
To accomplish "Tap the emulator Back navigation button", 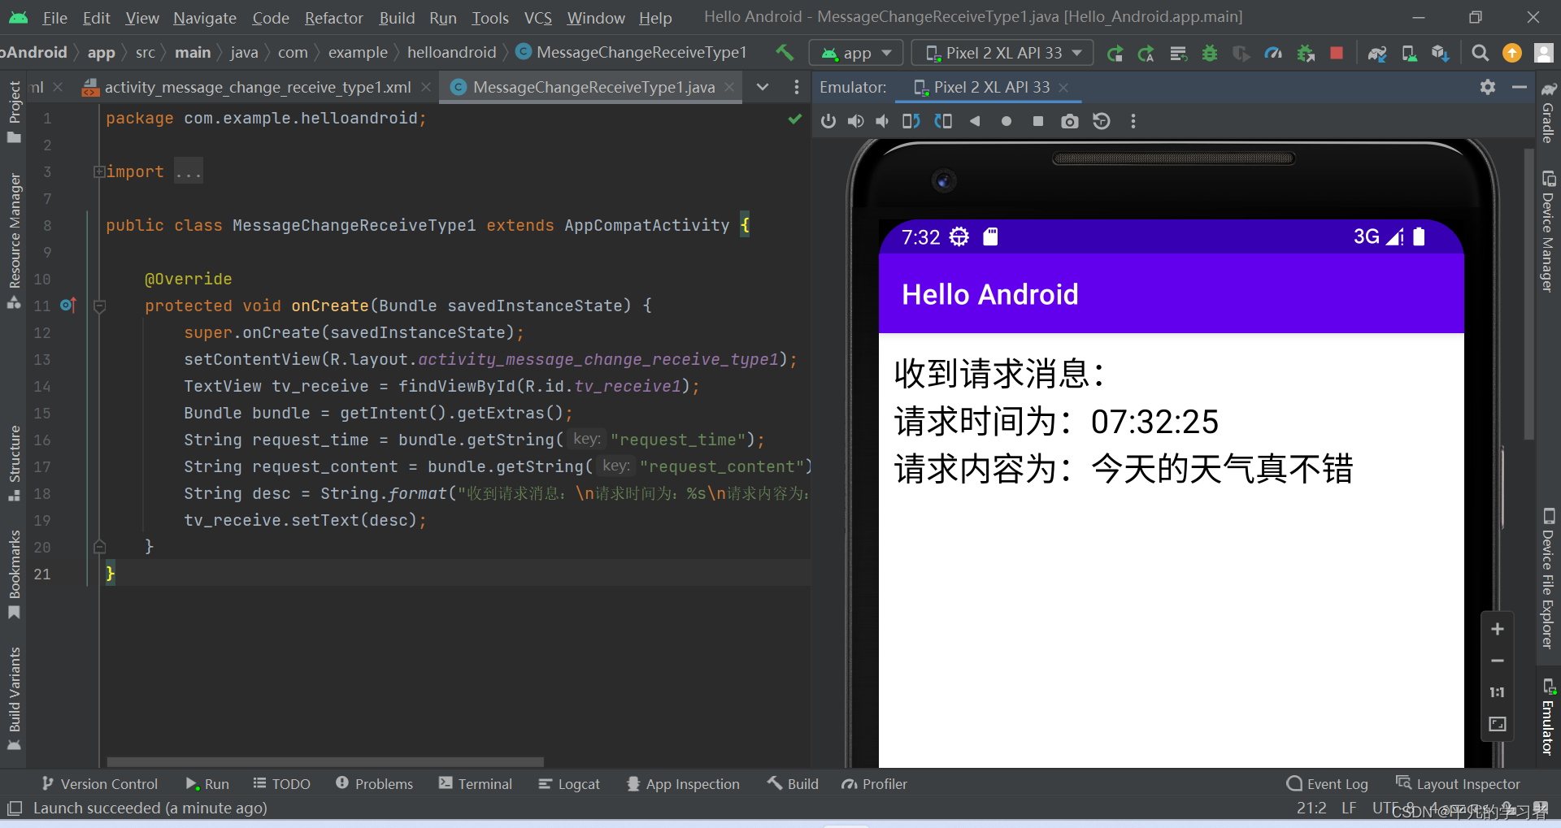I will coord(976,120).
